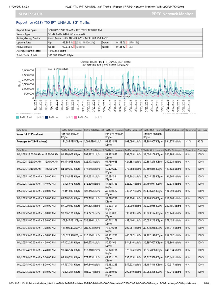218x290 pixels.
Task: Click the 3/18/2025 date label on graph axis
Action: [x=125, y=106]
